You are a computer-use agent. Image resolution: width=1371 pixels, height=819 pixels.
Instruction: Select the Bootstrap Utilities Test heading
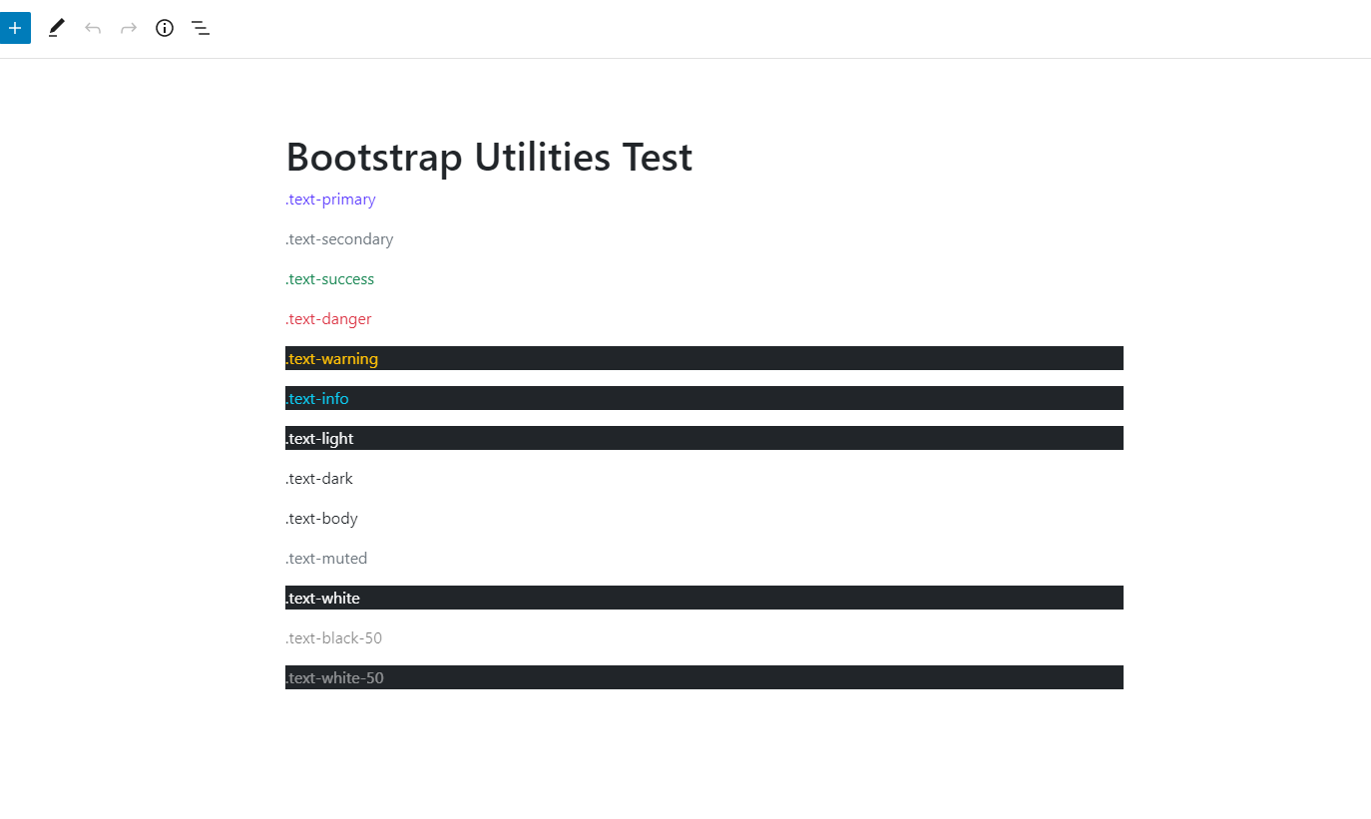coord(489,157)
